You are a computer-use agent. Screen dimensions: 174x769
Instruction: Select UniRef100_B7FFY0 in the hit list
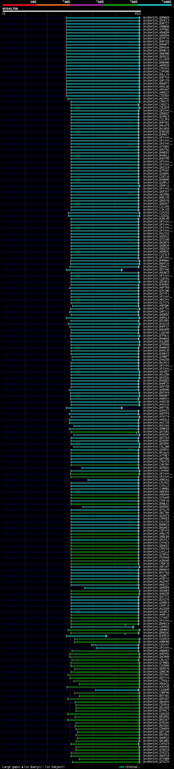[x=156, y=38]
